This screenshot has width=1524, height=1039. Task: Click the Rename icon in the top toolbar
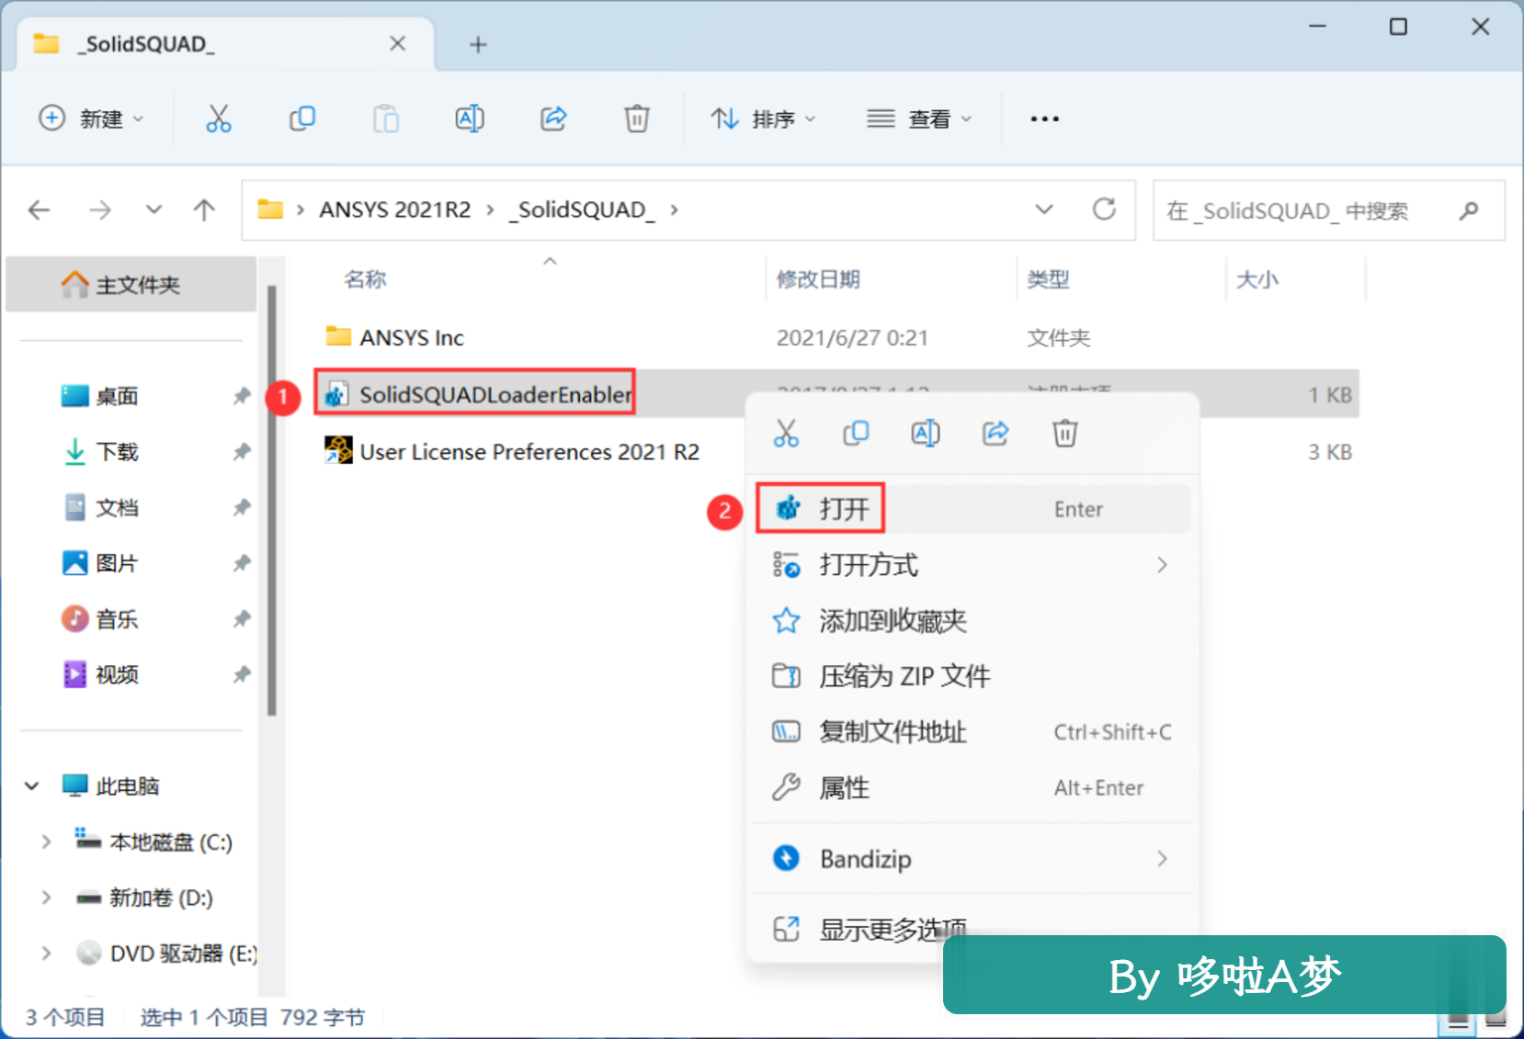470,119
